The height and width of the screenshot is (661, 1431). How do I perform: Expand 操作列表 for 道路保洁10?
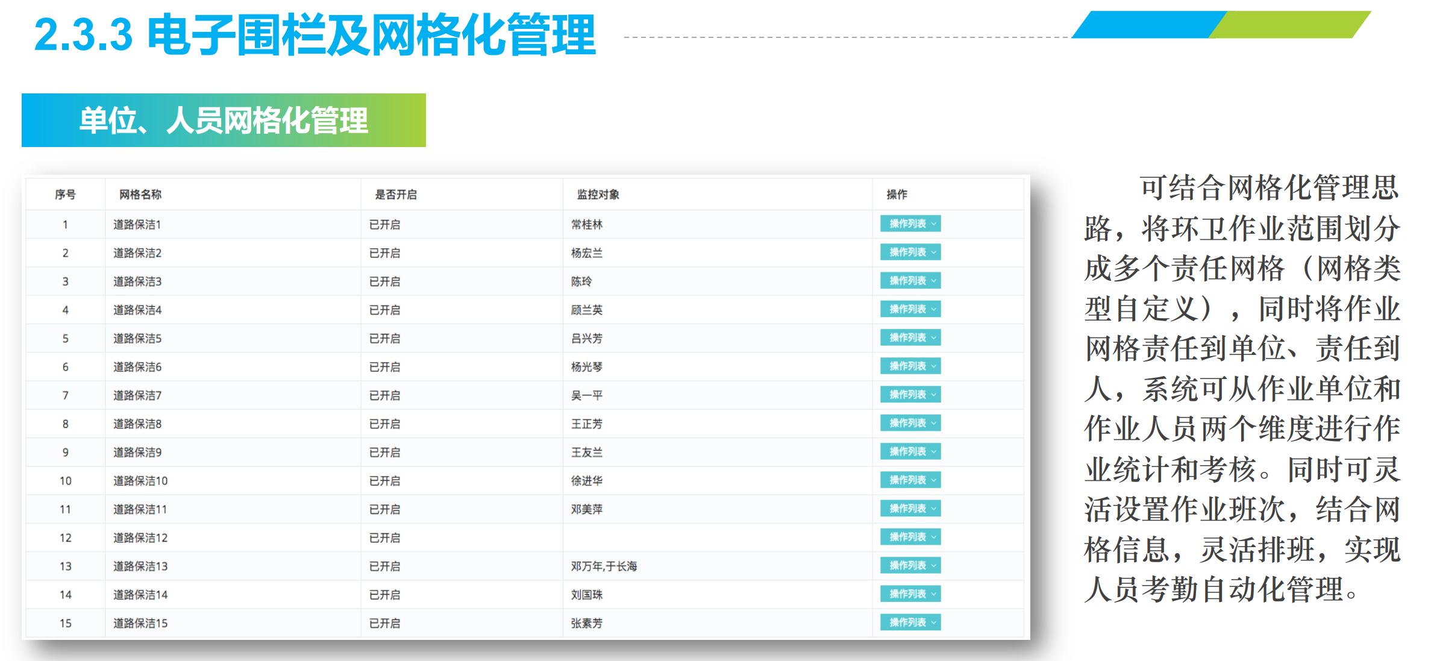[910, 480]
